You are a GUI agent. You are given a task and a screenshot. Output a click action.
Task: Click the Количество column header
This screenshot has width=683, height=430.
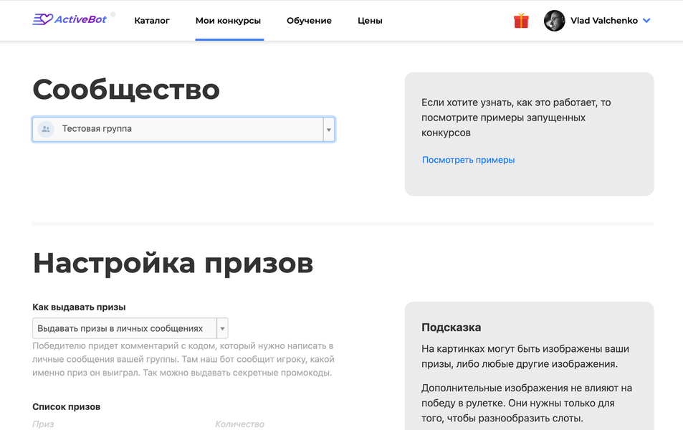239,424
